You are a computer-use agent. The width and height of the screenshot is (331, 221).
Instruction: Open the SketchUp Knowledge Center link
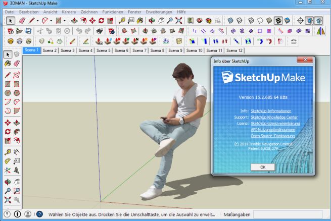coord(274,117)
